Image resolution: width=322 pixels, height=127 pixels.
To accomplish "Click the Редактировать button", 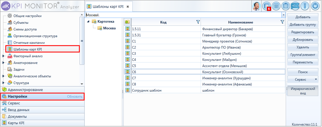I will coord(303,32).
